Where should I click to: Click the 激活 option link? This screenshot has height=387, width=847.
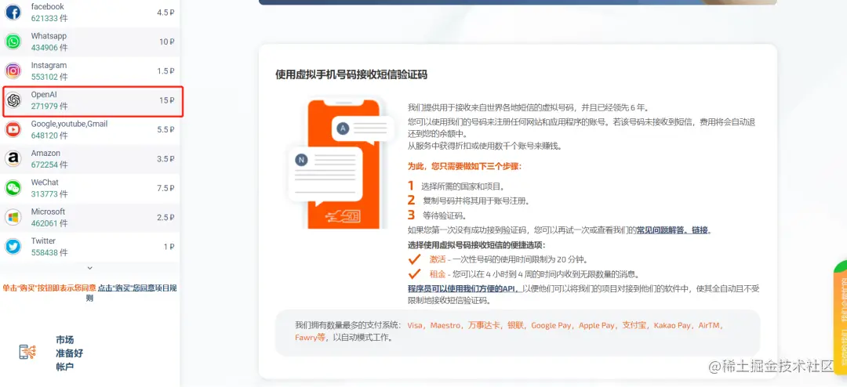[x=437, y=259]
